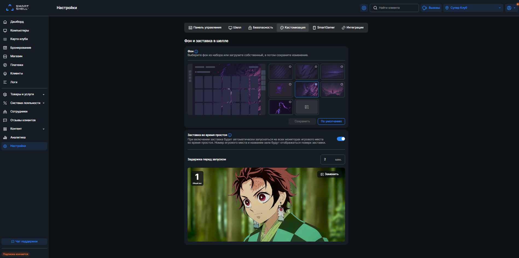Viewport: 519px width, 258px height.
Task: Open Дашборд home icon in sidebar
Action: [x=5, y=22]
